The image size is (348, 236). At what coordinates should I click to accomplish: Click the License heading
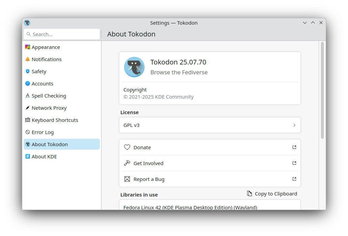(129, 112)
